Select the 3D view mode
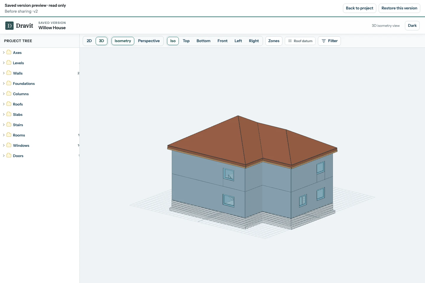425x283 pixels. (x=102, y=41)
